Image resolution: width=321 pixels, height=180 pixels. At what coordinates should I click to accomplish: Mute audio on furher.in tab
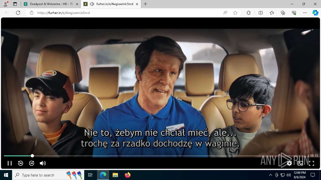click(92, 4)
